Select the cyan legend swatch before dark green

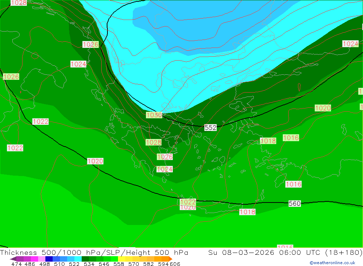tap(78, 259)
